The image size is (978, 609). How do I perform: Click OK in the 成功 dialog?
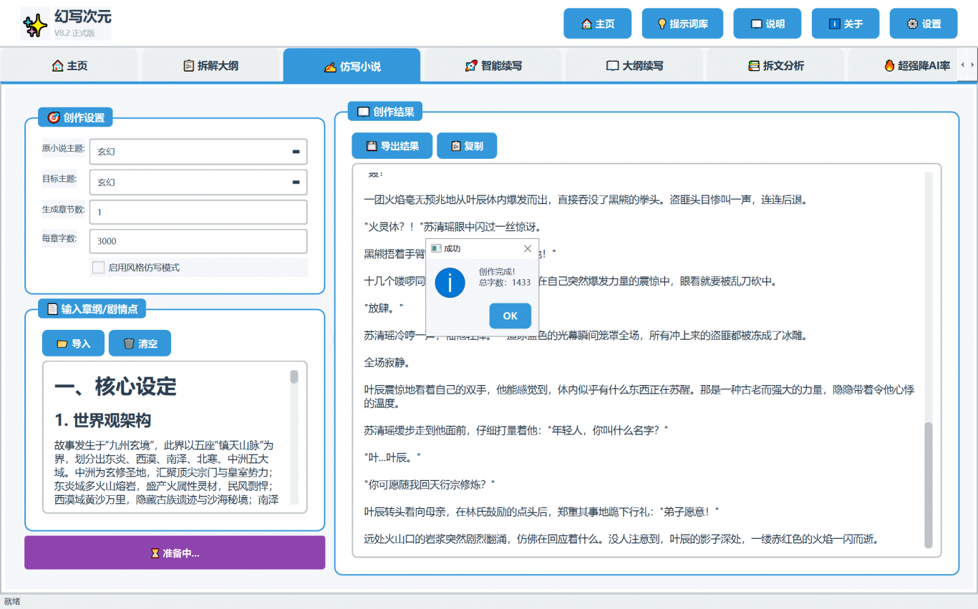tap(510, 316)
